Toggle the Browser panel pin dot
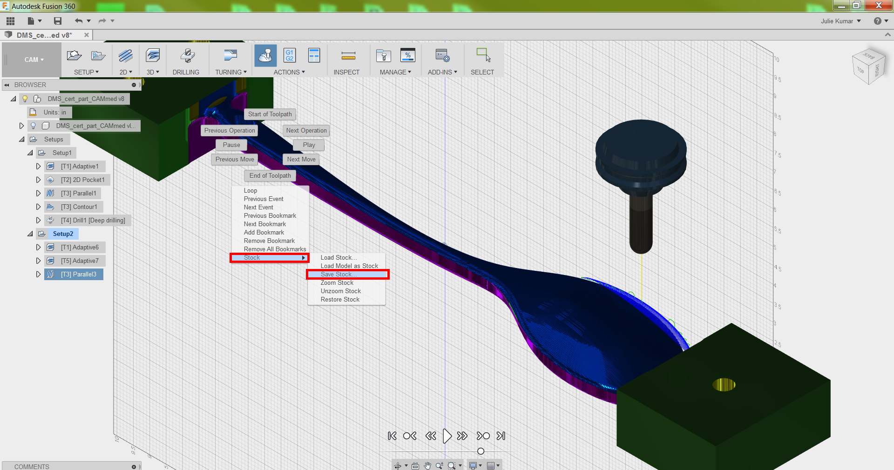This screenshot has width=894, height=470. [134, 85]
